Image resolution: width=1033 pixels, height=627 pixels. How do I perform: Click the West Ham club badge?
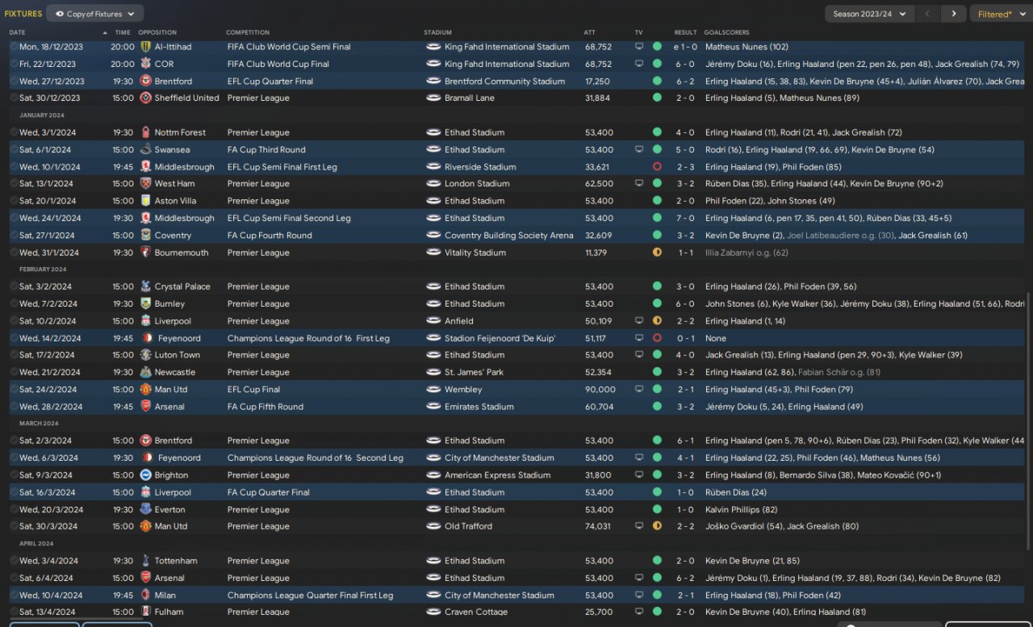tap(146, 184)
